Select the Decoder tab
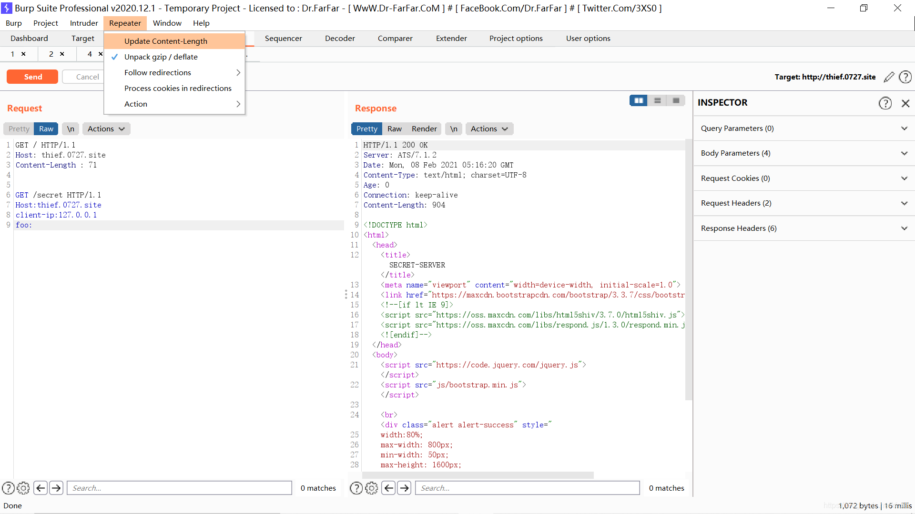The height and width of the screenshot is (514, 915). [x=340, y=38]
